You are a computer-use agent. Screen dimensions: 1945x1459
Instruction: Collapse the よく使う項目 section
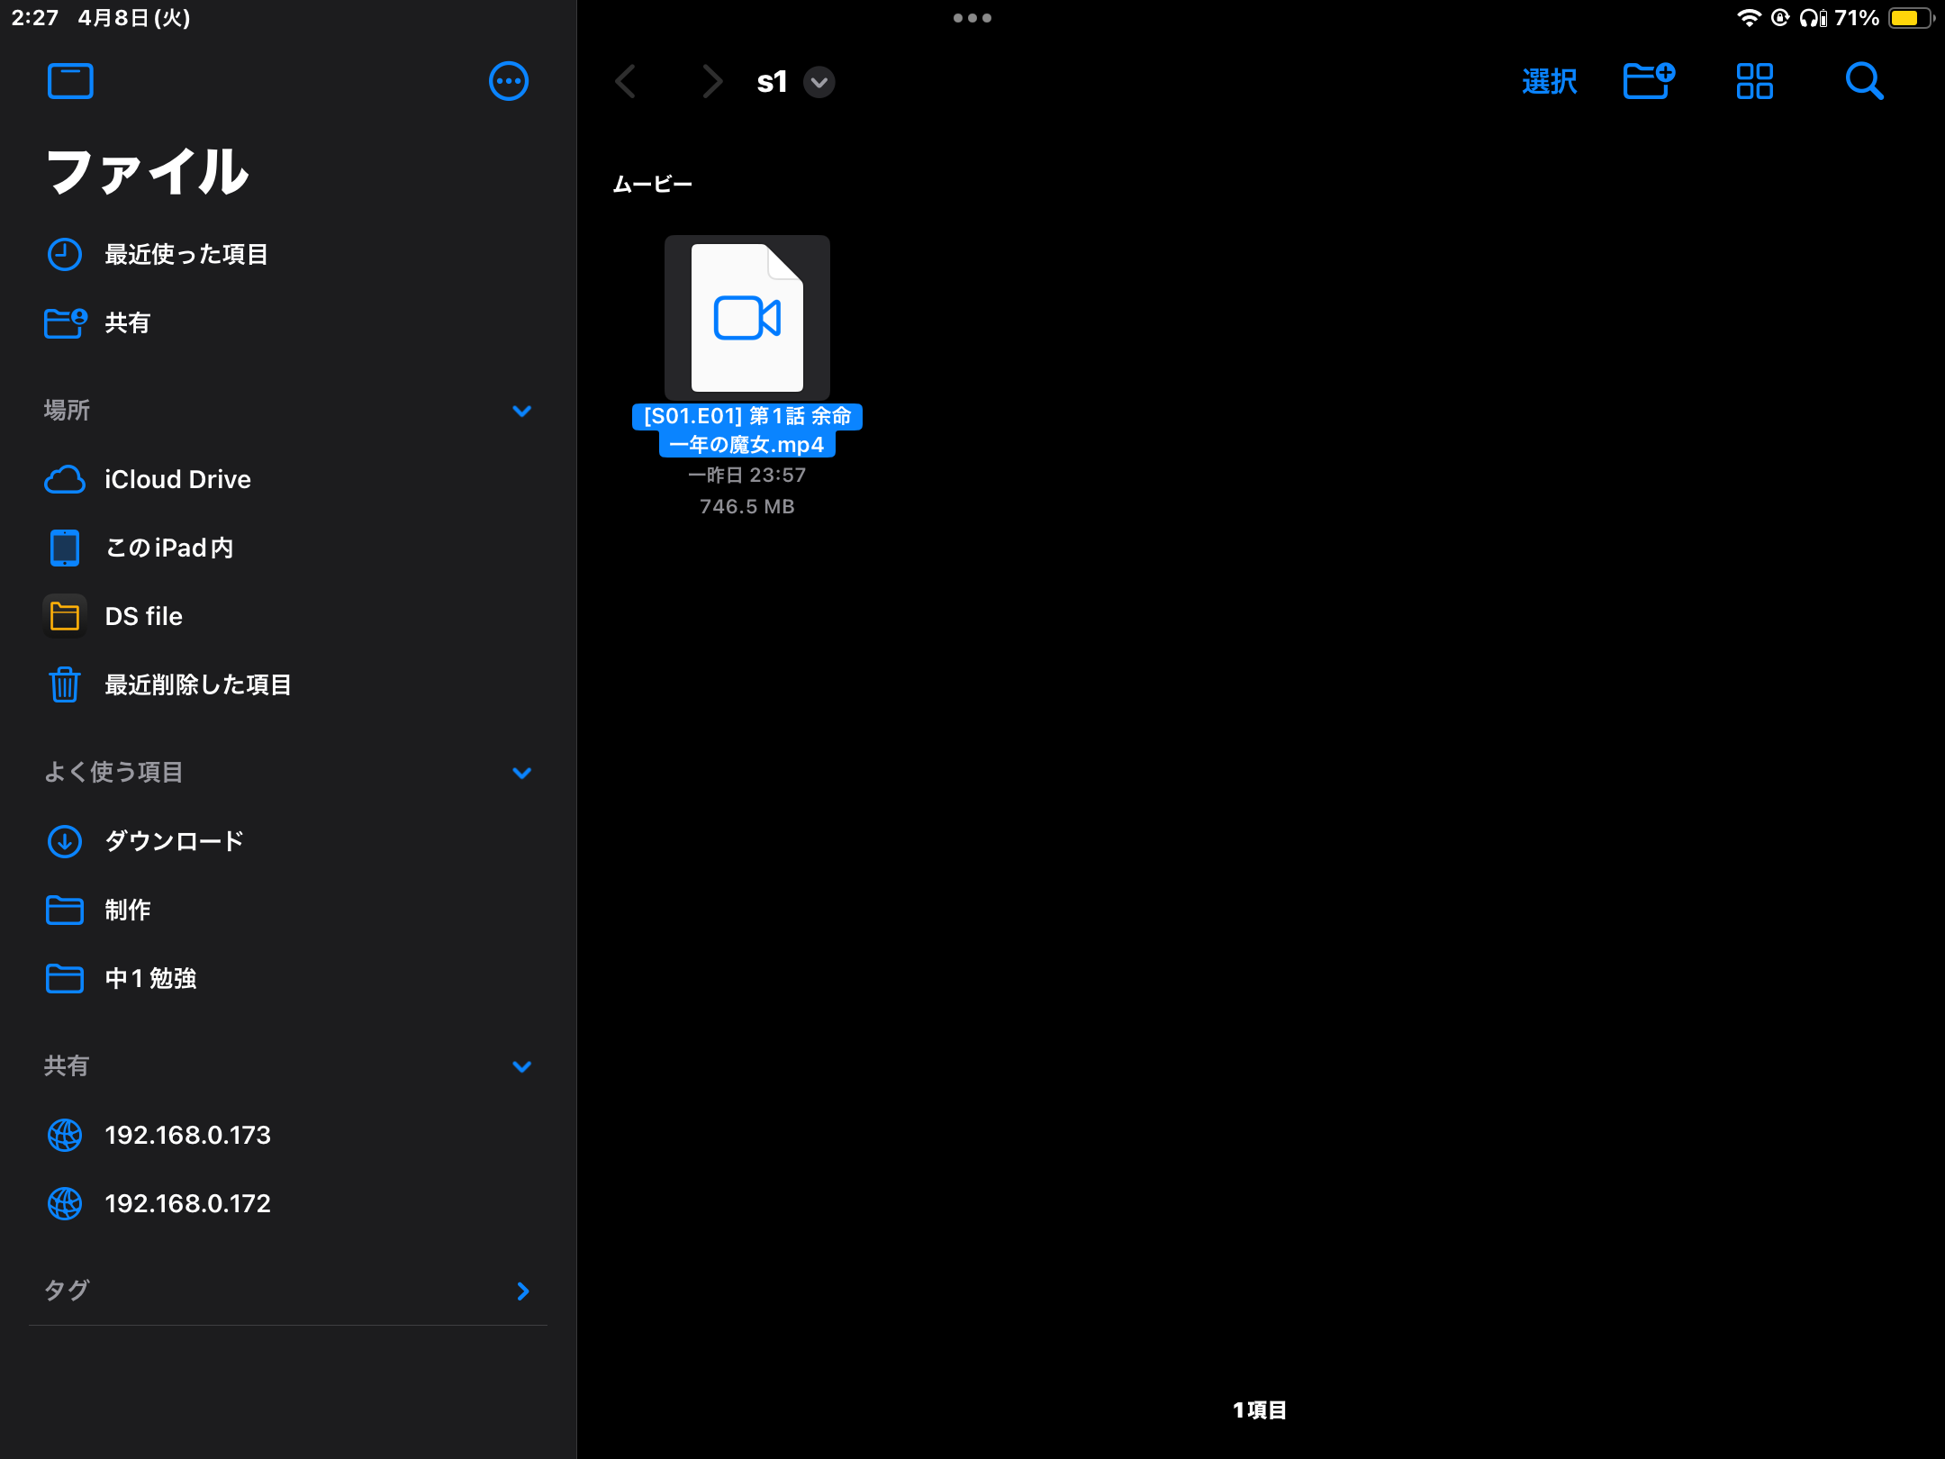[521, 773]
